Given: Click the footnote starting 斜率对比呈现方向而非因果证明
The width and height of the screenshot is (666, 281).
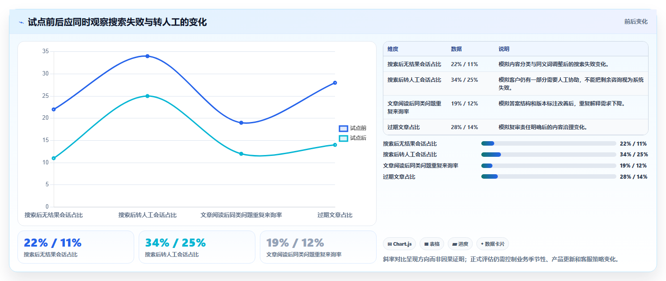Looking at the screenshot, I should coord(502,259).
